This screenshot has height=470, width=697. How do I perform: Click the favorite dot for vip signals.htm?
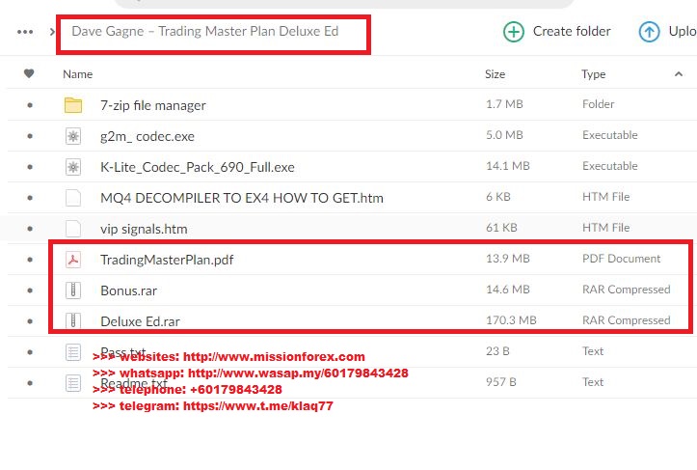[x=30, y=229]
